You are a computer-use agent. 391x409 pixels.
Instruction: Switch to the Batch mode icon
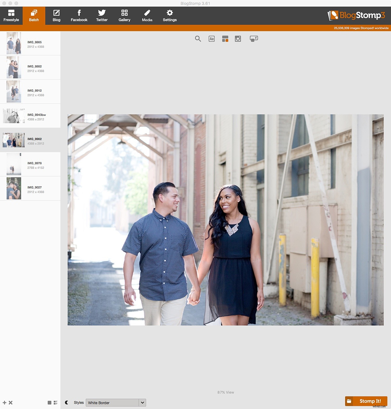(x=34, y=15)
